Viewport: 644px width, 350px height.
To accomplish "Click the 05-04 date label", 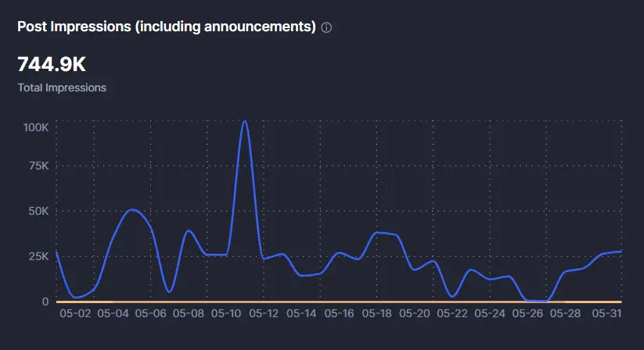I will click(x=113, y=313).
